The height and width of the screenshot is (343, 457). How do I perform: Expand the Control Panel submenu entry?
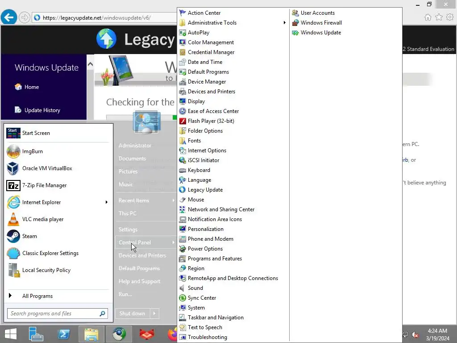click(x=146, y=243)
